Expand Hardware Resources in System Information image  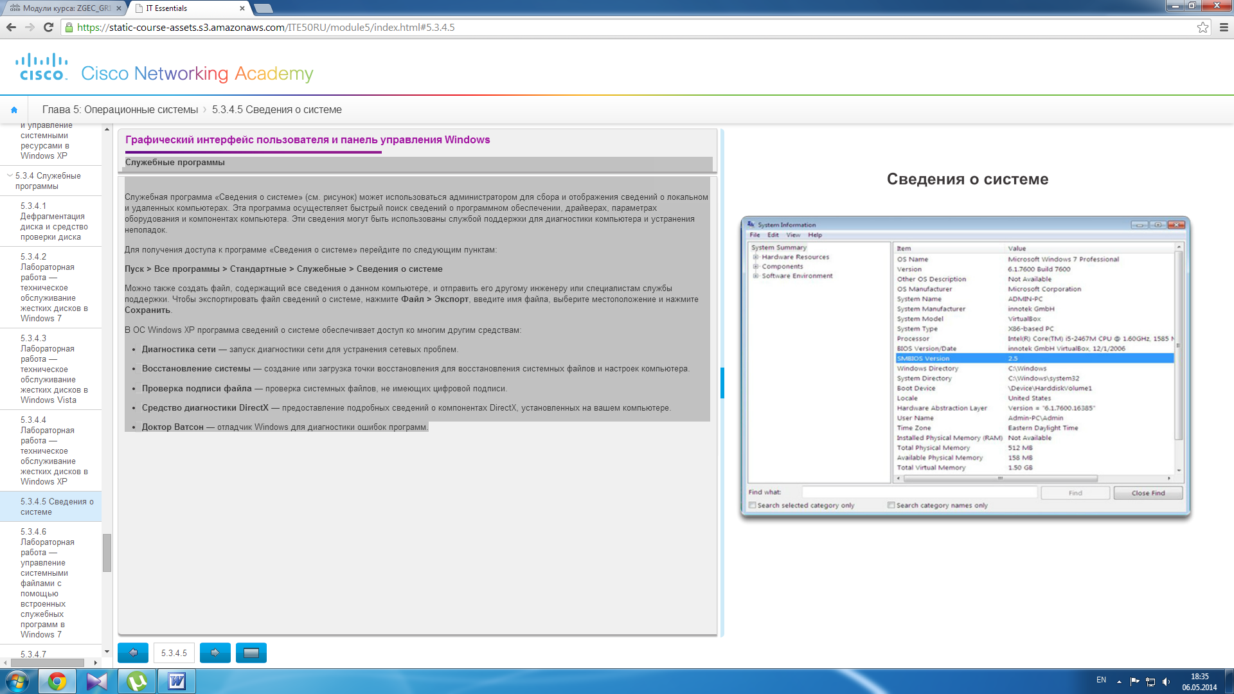click(756, 257)
